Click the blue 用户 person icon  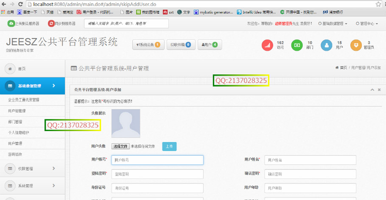coord(326,45)
